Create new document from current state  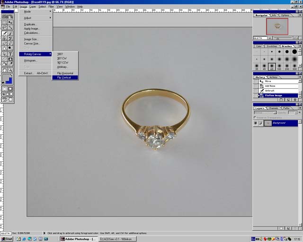(281, 100)
